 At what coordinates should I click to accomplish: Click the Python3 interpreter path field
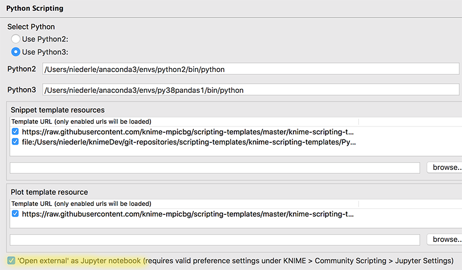point(251,90)
